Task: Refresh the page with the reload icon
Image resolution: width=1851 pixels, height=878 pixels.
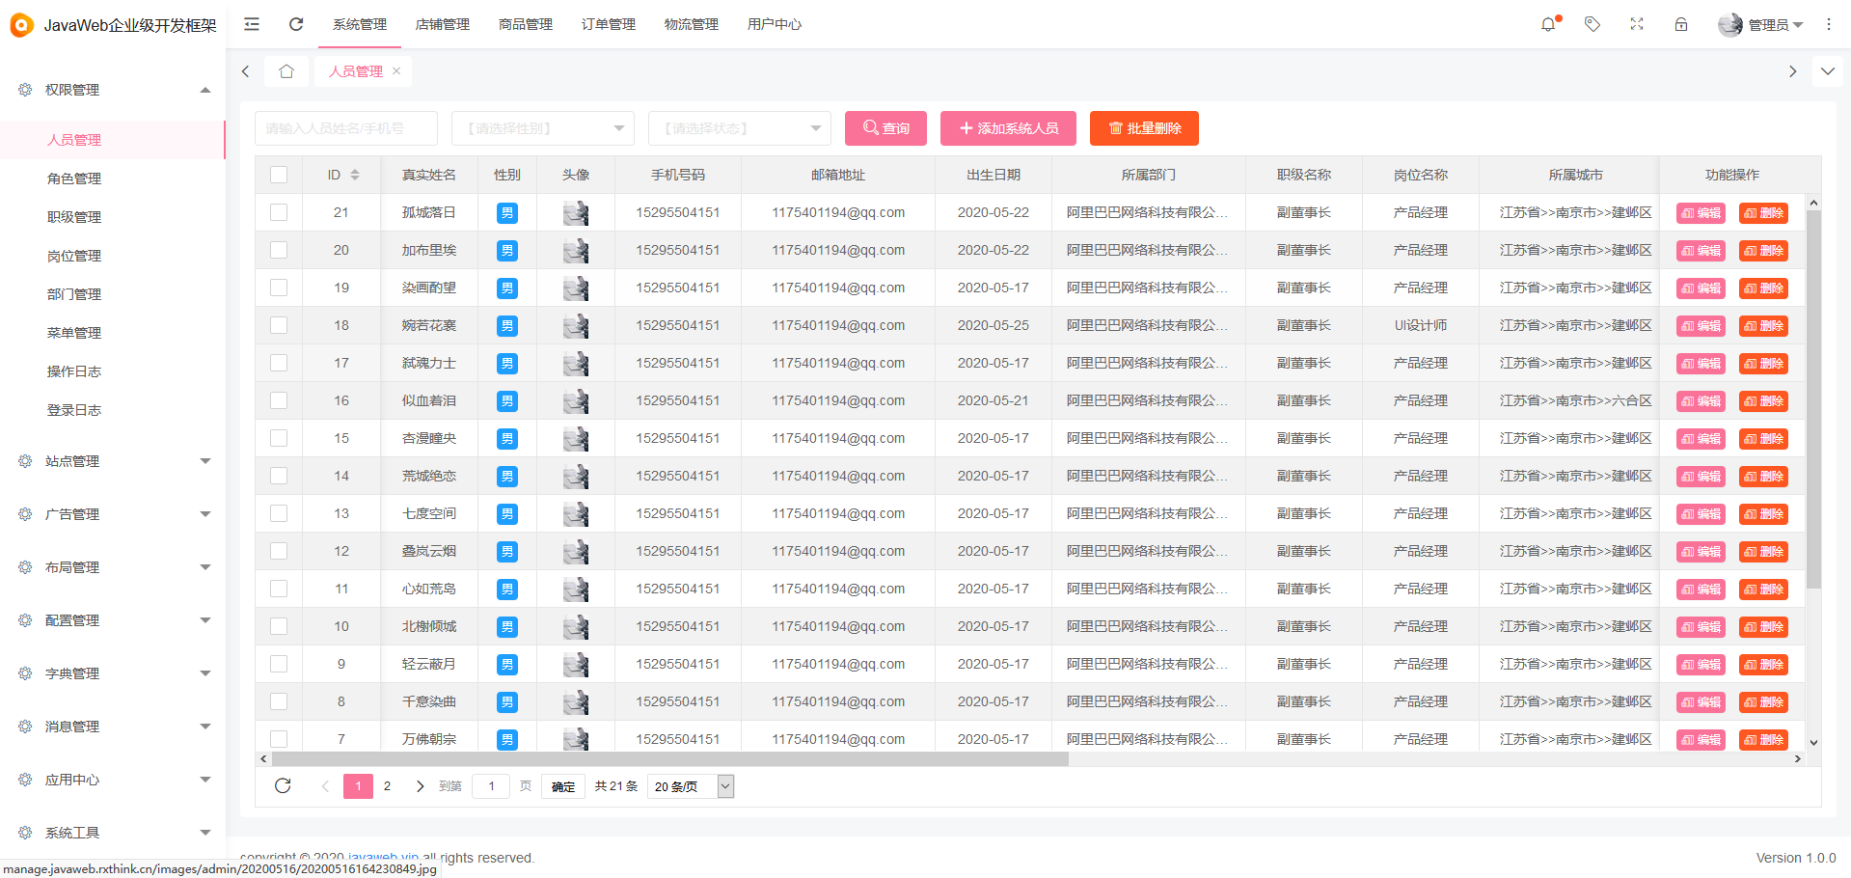Action: tap(295, 24)
